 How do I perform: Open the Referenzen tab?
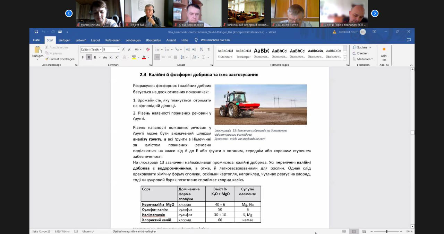click(x=113, y=40)
